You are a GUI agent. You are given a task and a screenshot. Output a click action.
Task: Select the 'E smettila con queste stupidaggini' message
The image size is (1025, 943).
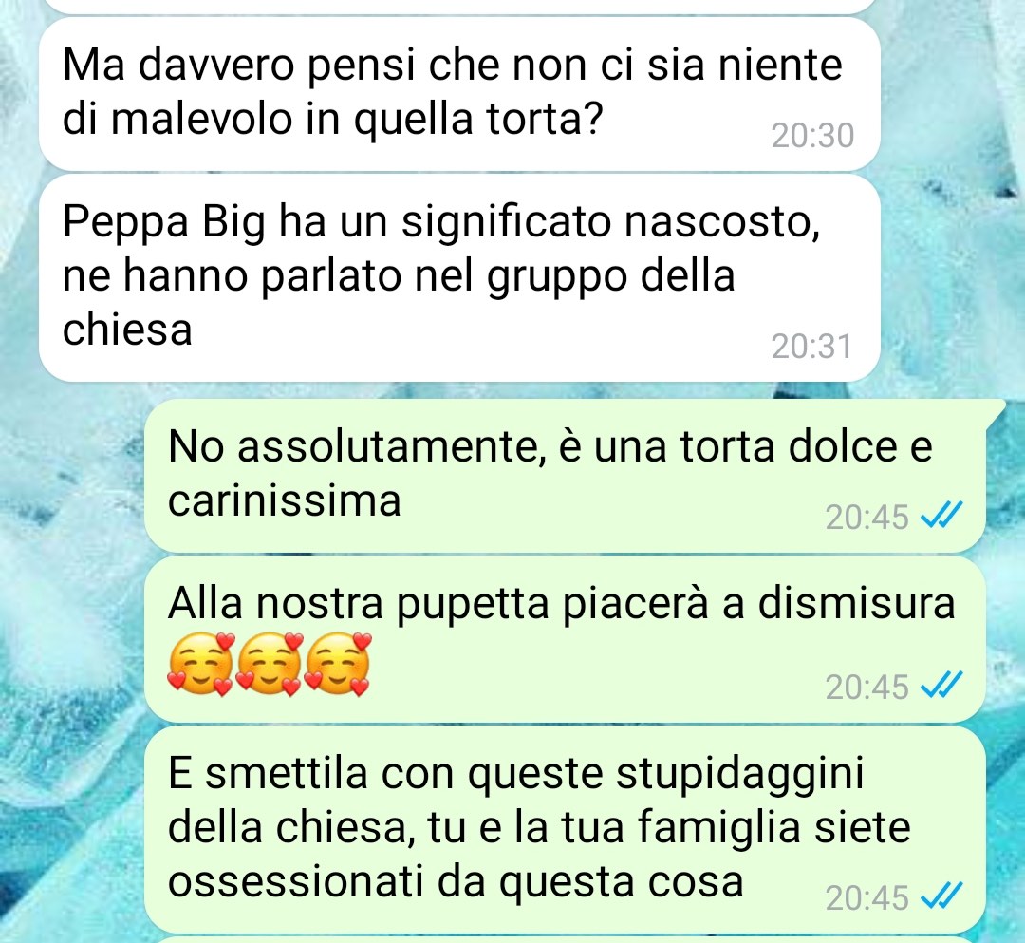[x=564, y=829]
